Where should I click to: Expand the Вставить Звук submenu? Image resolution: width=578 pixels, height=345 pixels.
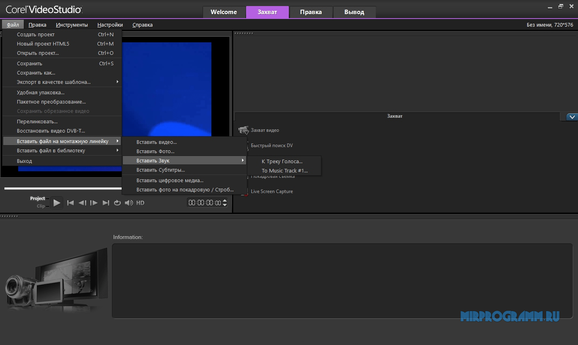(184, 160)
